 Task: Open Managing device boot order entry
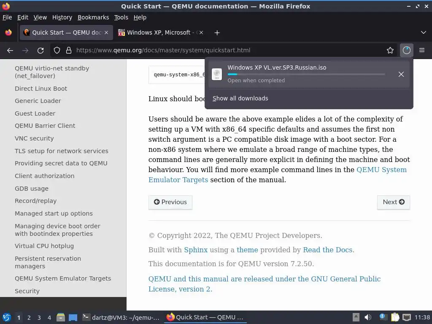(x=57, y=230)
